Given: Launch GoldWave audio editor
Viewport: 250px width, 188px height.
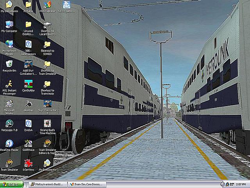Looking at the screenshot, I should pyautogui.click(x=29, y=145).
